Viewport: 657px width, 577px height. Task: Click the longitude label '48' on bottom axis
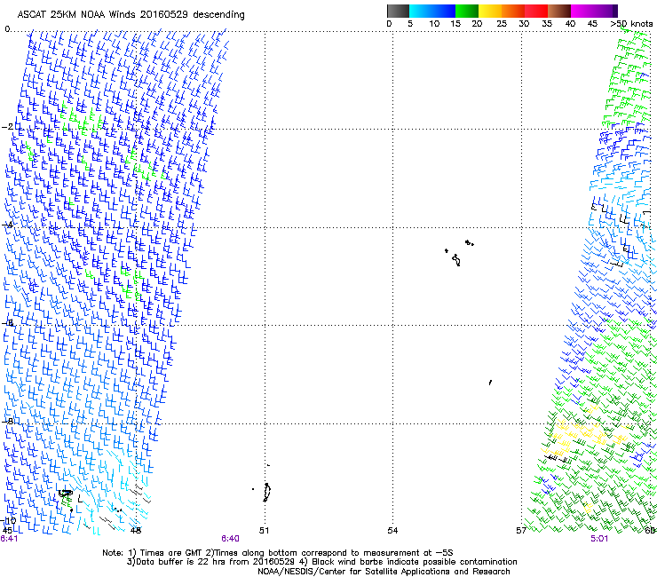136,531
